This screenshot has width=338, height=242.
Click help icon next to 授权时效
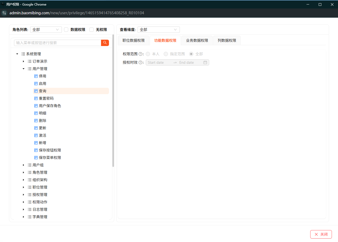(x=140, y=63)
